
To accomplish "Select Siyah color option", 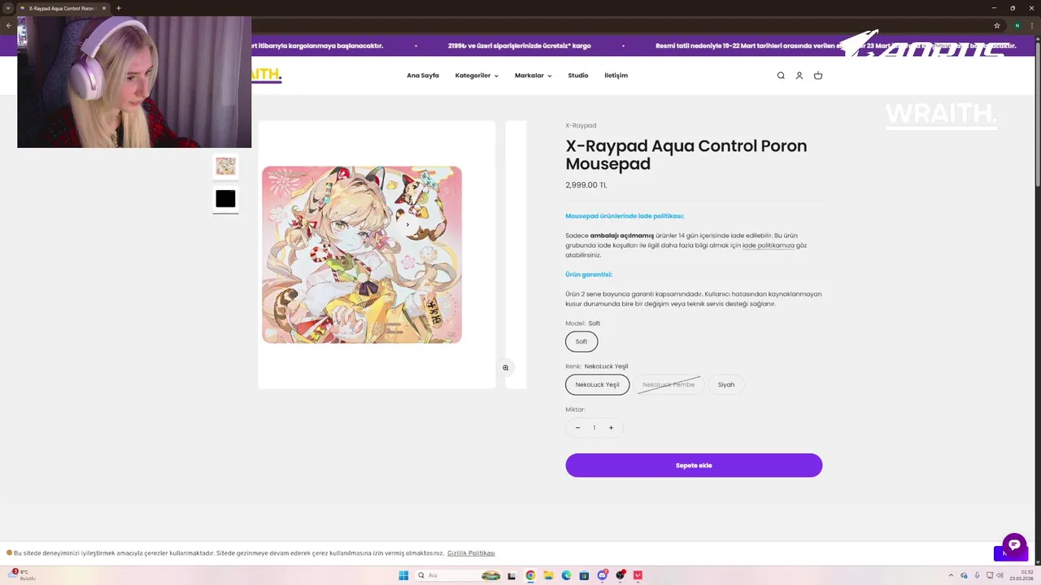I will coord(726,385).
